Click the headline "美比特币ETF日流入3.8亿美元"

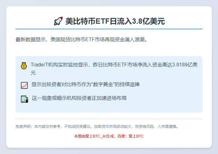[115, 21]
